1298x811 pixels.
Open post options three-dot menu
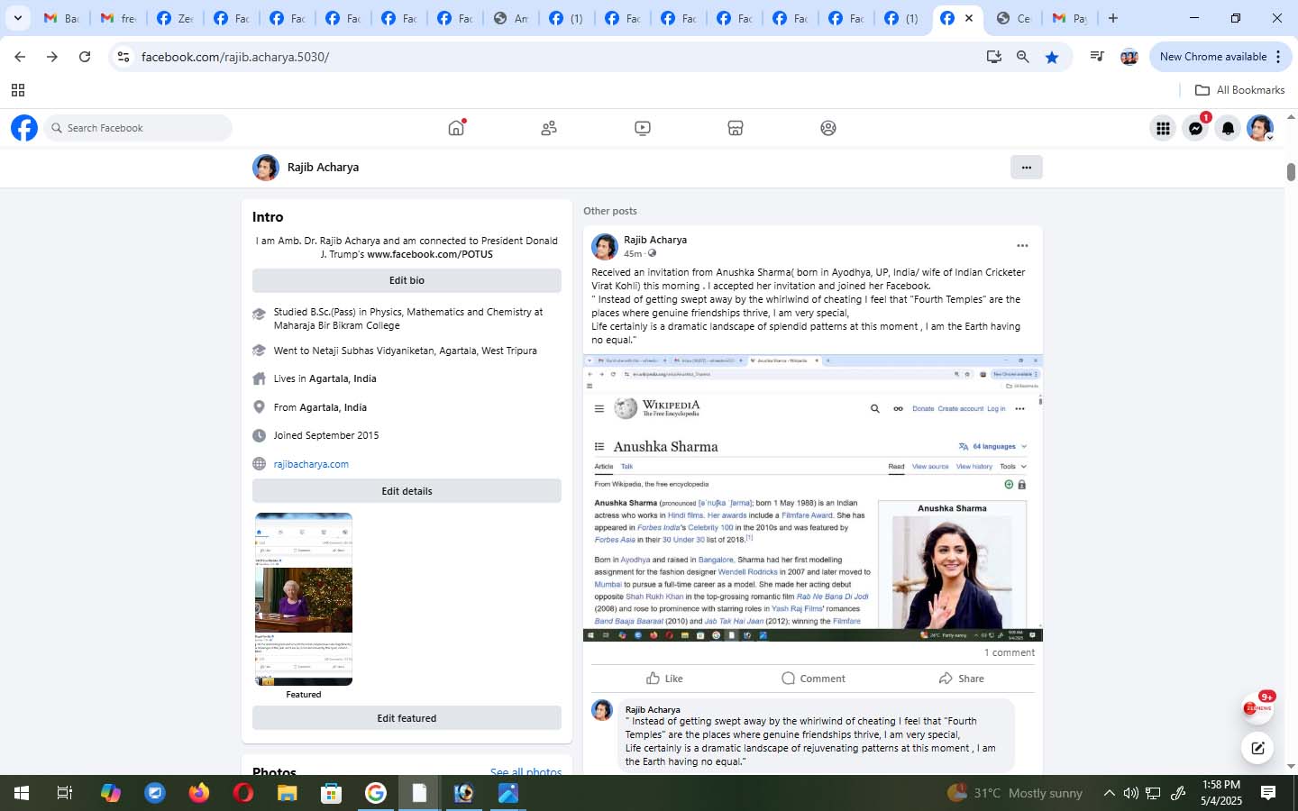pyautogui.click(x=1022, y=245)
